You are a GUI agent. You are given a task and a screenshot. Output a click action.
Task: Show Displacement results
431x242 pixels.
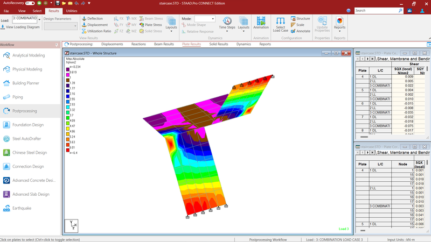(95, 25)
